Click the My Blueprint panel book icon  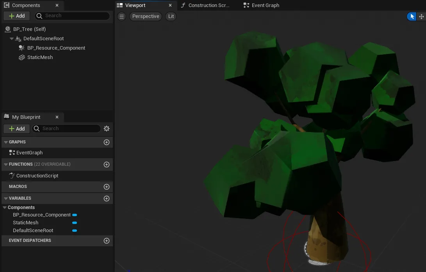coord(7,117)
